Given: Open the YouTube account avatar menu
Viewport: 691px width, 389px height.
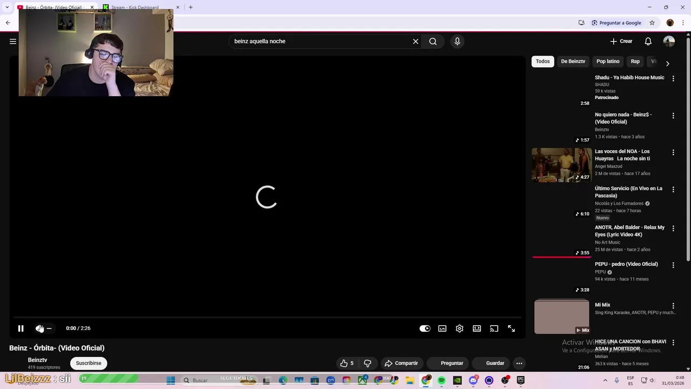Looking at the screenshot, I should tap(669, 41).
